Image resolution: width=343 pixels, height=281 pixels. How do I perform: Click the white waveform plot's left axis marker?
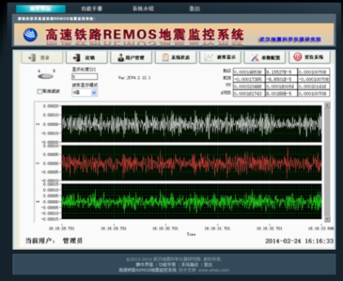point(38,124)
